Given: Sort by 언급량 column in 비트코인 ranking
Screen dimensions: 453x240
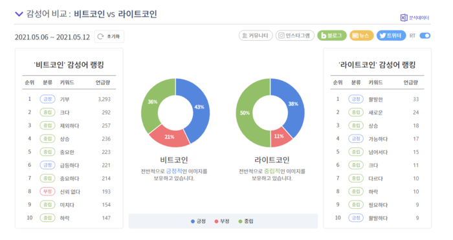Looking at the screenshot, I should 103,83.
